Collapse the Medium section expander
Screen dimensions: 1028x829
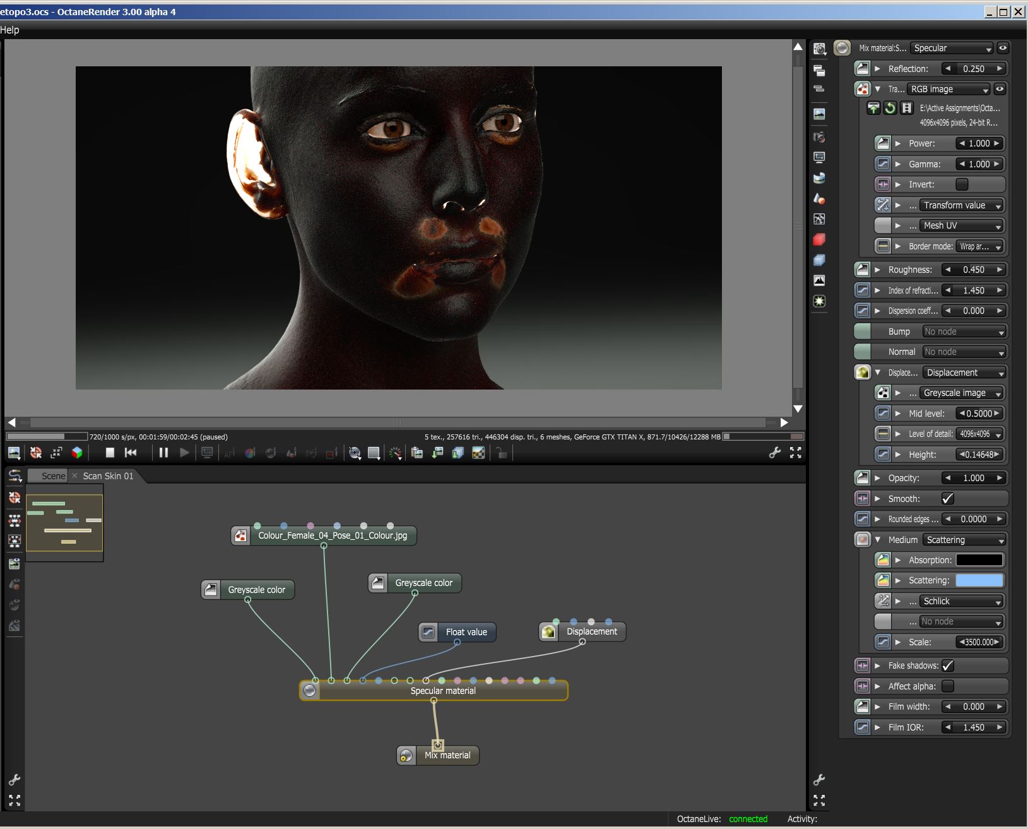pyautogui.click(x=877, y=540)
